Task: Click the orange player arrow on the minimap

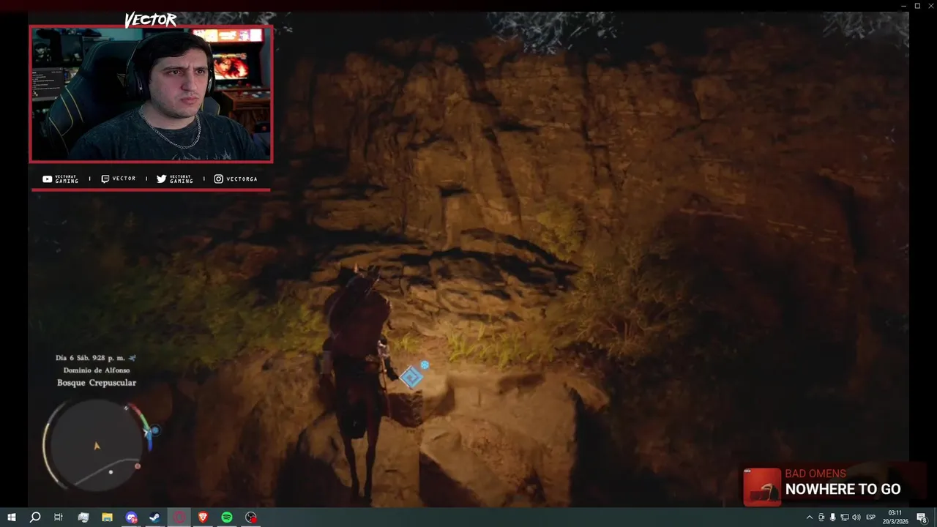Action: [x=97, y=445]
